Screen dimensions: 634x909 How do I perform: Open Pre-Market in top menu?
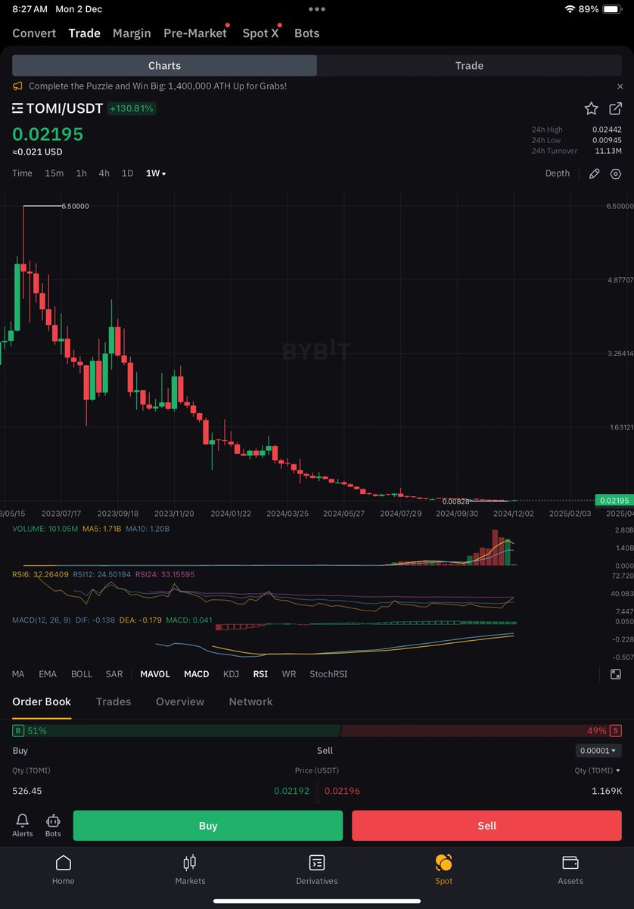(195, 33)
